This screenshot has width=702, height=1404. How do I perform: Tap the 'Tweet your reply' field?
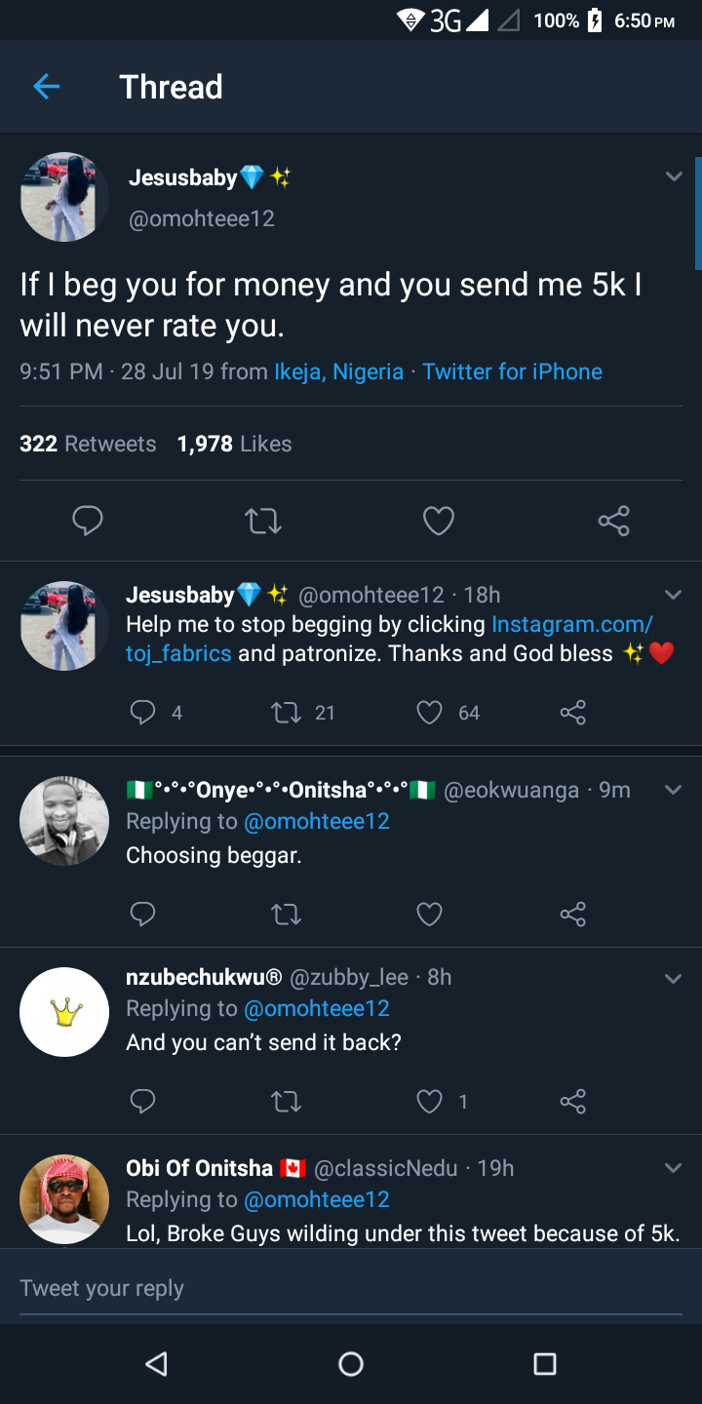click(x=351, y=1288)
